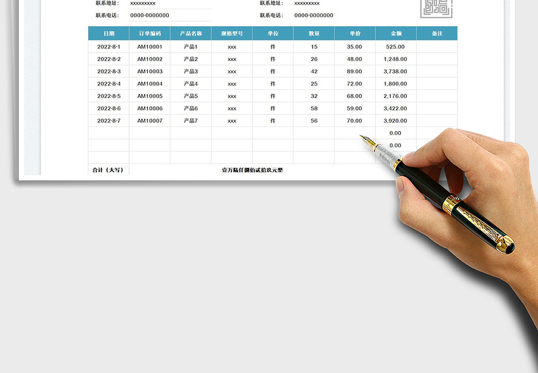Screen dimensions: 538x373
Task: Select the quantity 32 in the 产品5 row
Action: coord(314,96)
